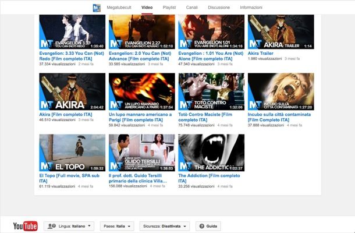Click 'Totò Contro Maciste' title link

pos(205,117)
